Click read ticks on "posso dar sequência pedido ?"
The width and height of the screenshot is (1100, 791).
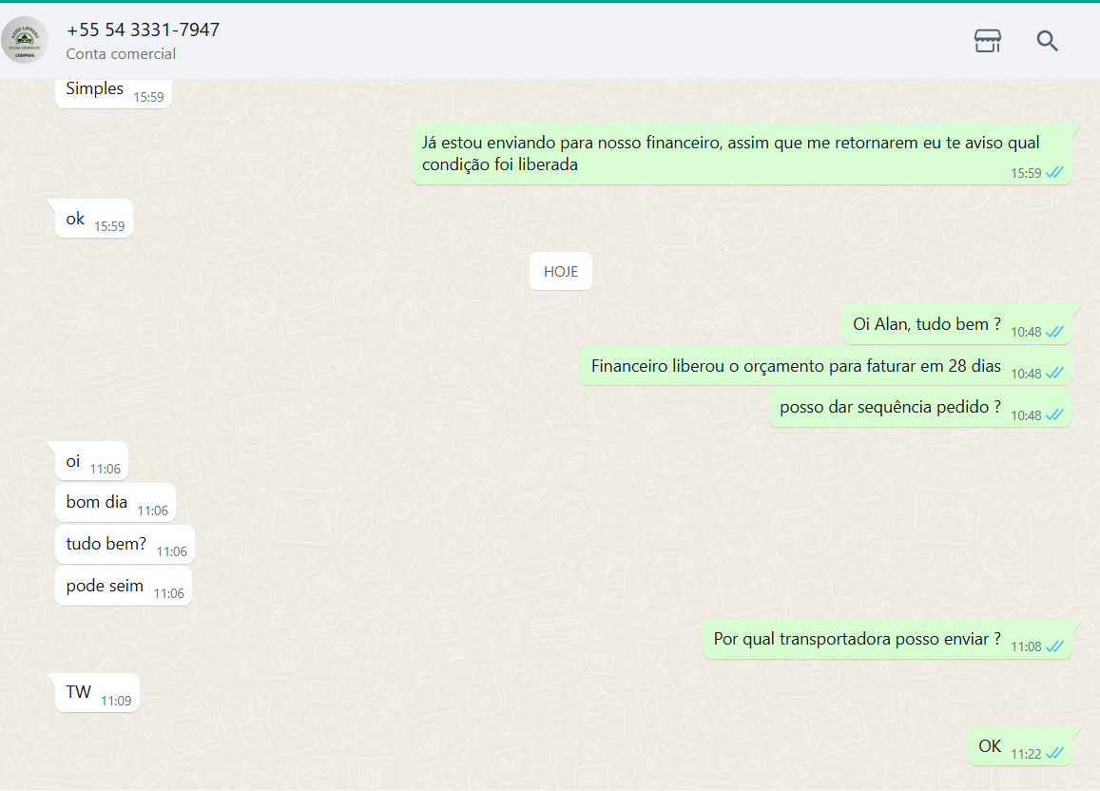(x=1053, y=415)
